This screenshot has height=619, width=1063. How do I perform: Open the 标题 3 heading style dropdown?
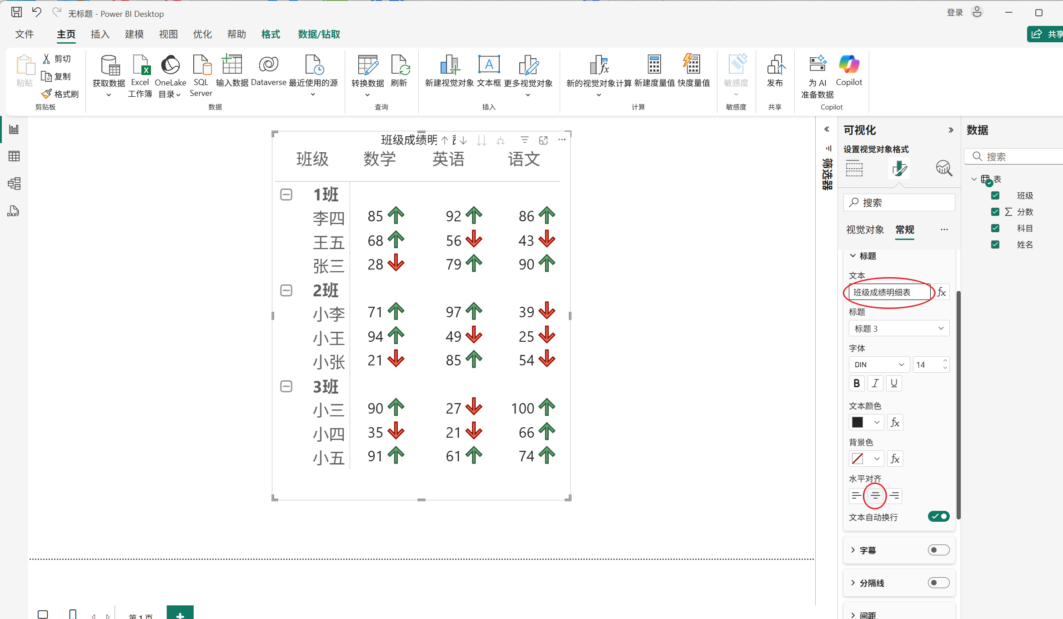pos(898,328)
